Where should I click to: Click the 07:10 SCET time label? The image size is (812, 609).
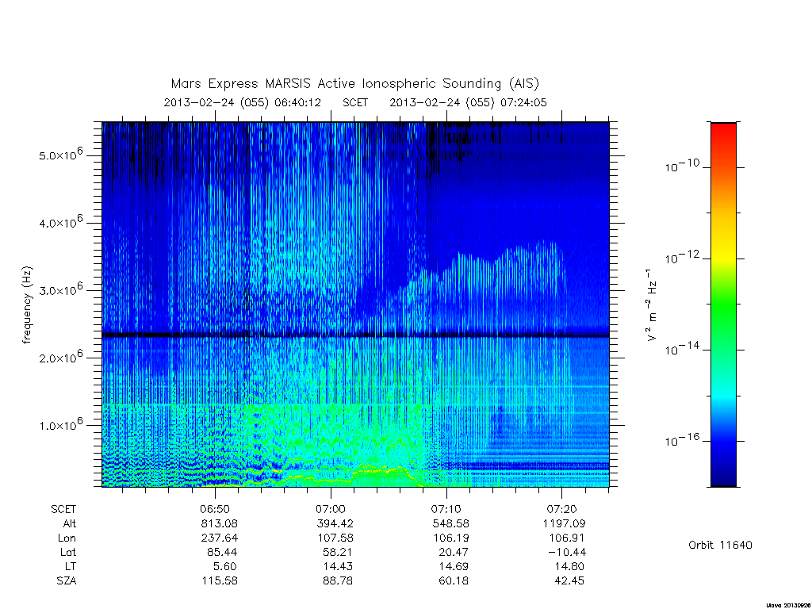(446, 509)
